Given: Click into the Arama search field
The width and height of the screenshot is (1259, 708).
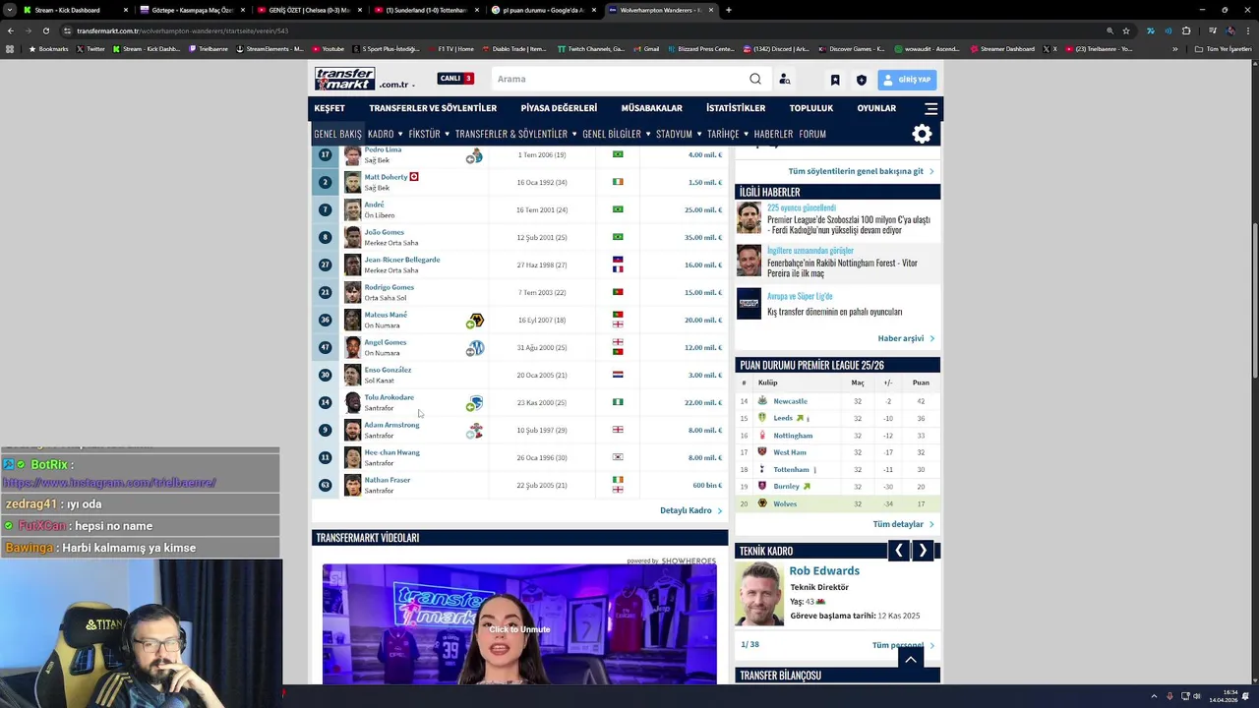Looking at the screenshot, I should click(x=620, y=79).
